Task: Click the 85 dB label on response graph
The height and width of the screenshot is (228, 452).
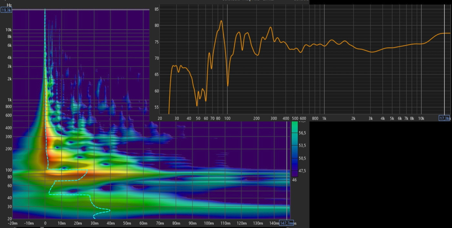Action: pos(156,9)
